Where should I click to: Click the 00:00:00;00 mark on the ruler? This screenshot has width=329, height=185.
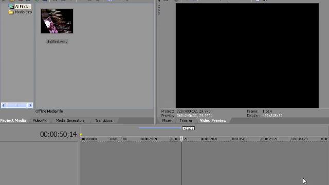click(x=88, y=139)
